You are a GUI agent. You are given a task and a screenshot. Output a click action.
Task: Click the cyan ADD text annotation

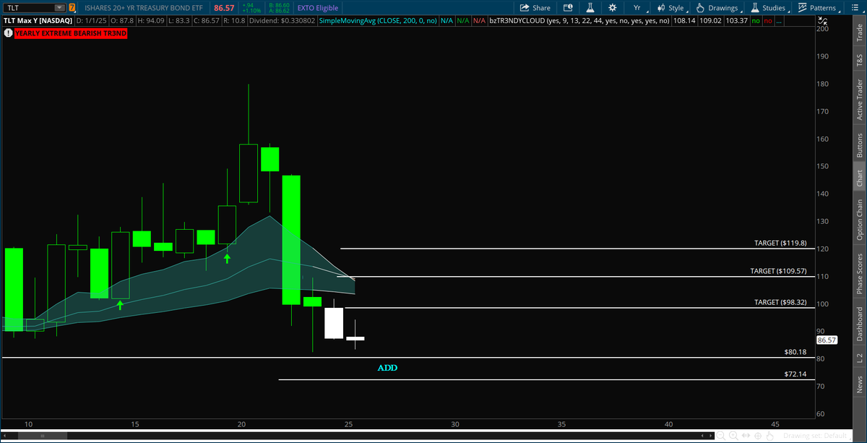(x=387, y=368)
